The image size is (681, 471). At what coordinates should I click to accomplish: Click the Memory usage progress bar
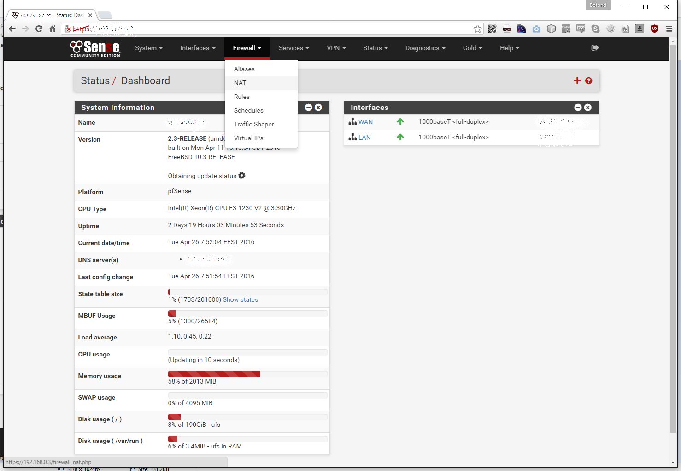pos(248,374)
